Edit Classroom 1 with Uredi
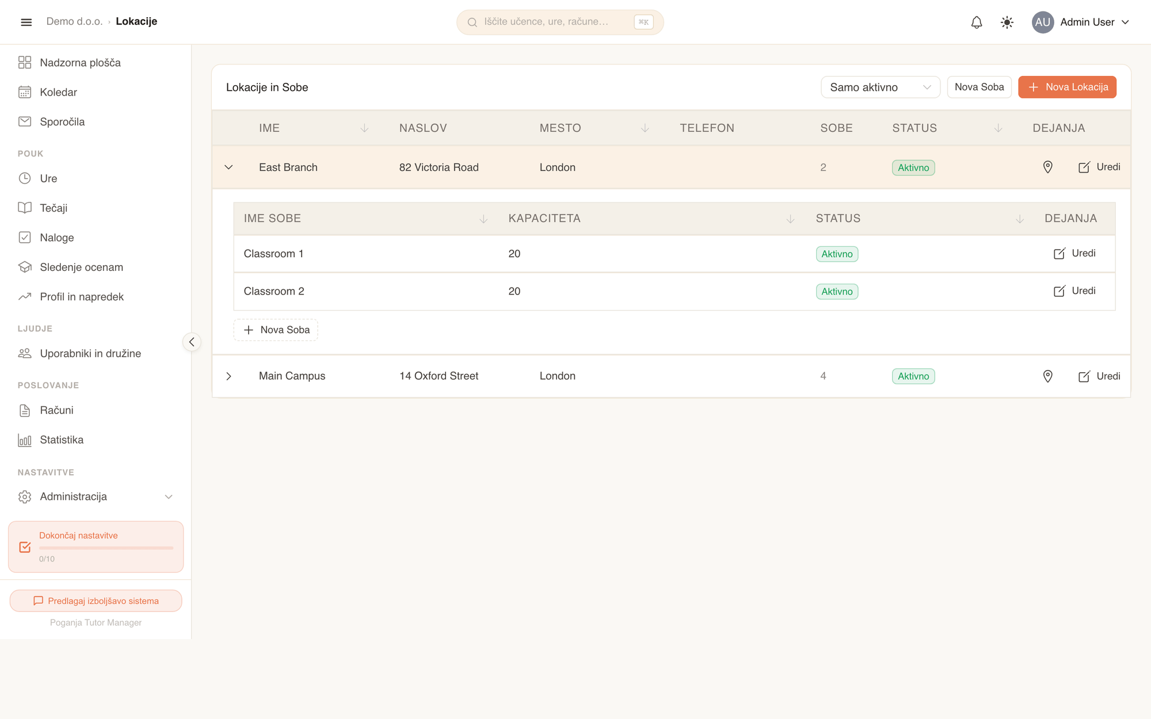The width and height of the screenshot is (1151, 719). coord(1074,254)
